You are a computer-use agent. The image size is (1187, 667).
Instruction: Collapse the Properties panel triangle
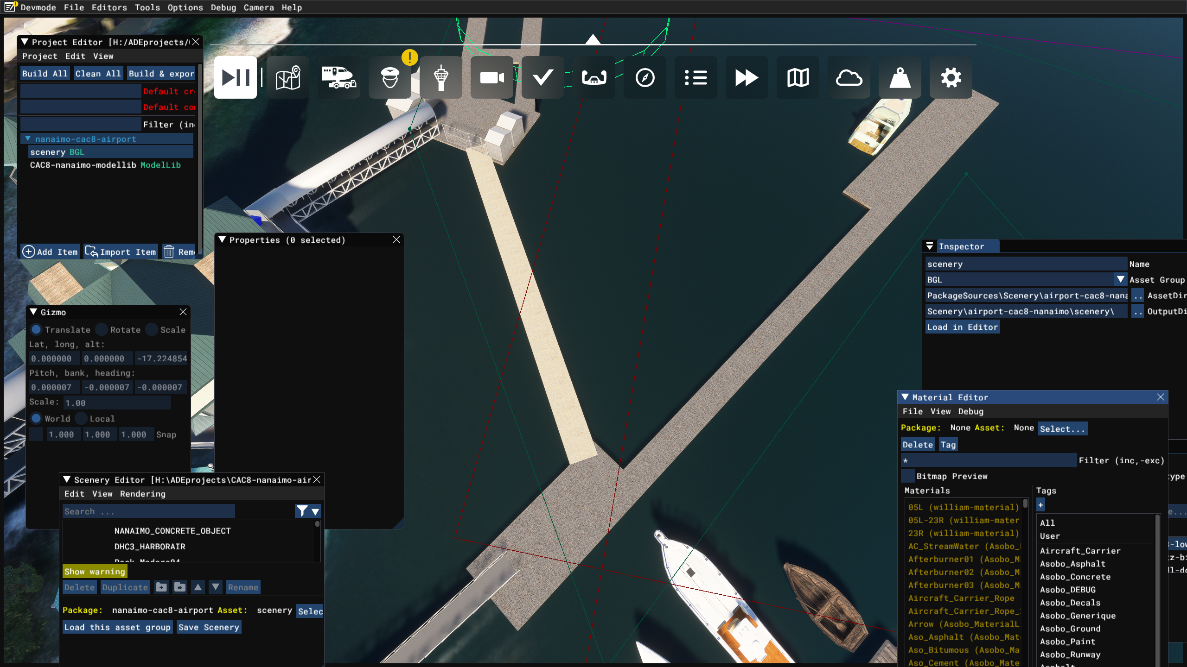(x=222, y=239)
